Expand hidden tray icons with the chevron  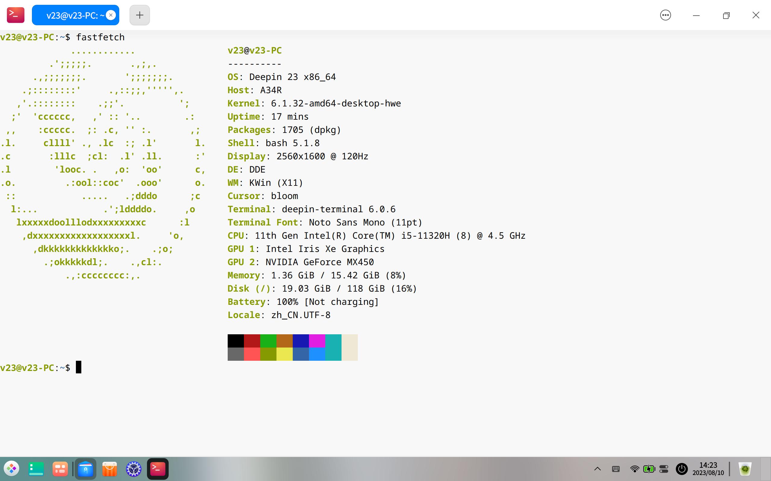tap(598, 469)
